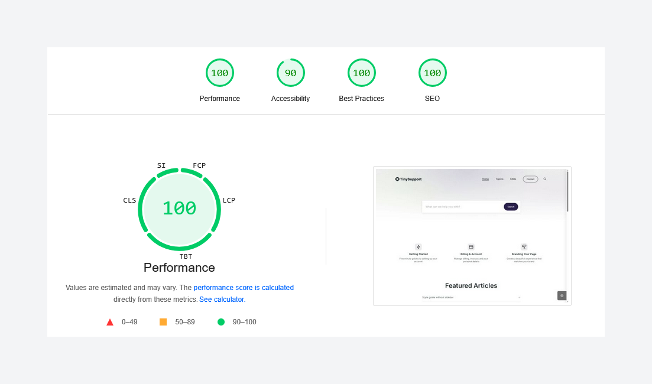652x384 pixels.
Task: Click the Best Practices score gauge
Action: pos(361,72)
